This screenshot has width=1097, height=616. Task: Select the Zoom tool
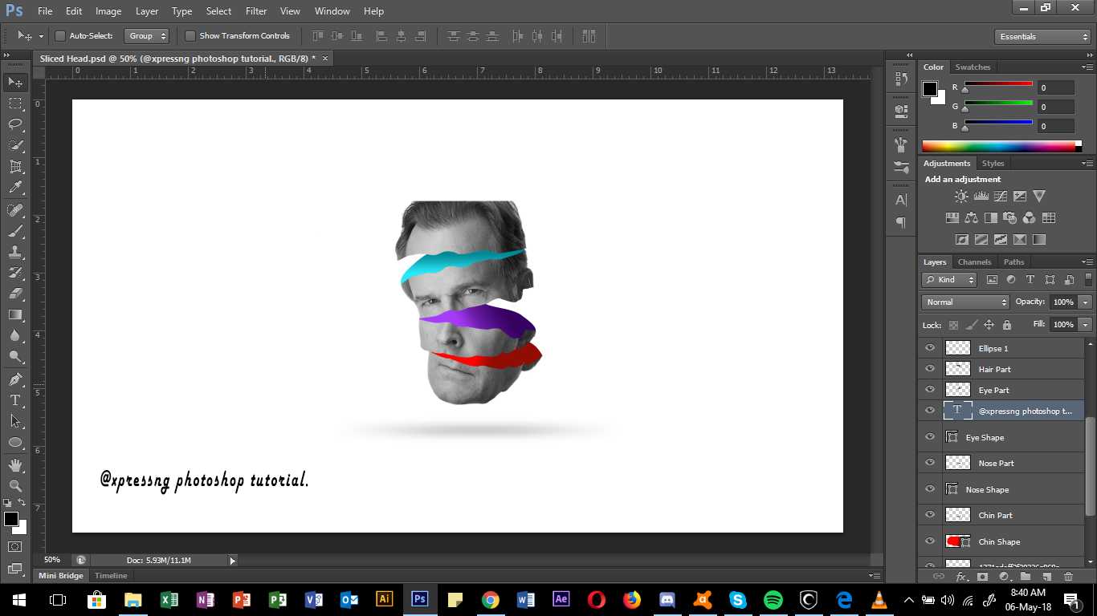[x=15, y=484]
